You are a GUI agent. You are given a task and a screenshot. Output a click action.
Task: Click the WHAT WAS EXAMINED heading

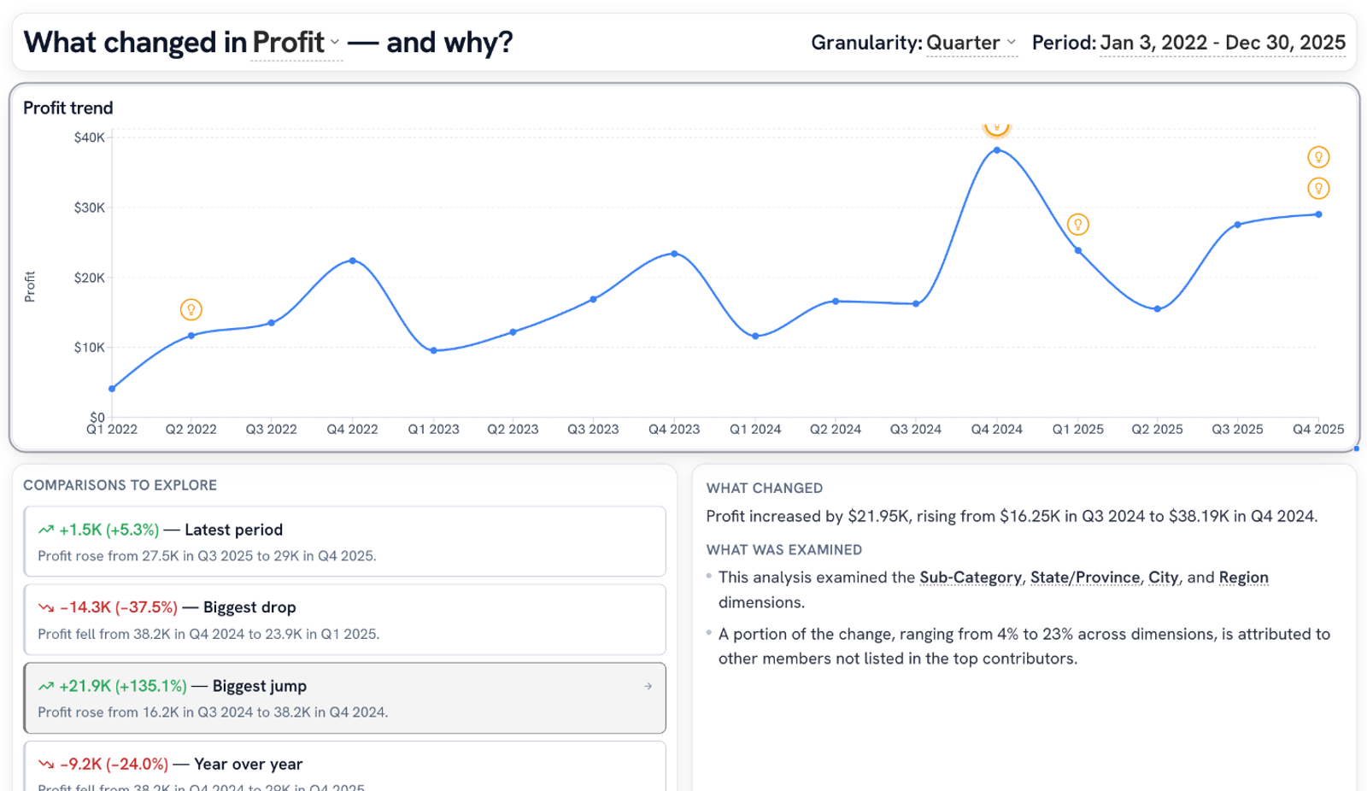click(x=784, y=550)
